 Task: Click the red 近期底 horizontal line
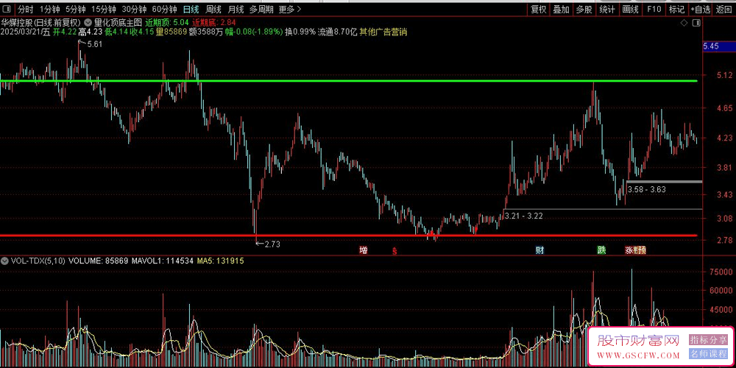click(348, 236)
